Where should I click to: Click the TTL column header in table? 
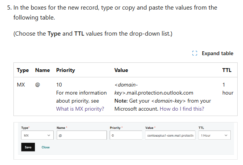(227, 70)
